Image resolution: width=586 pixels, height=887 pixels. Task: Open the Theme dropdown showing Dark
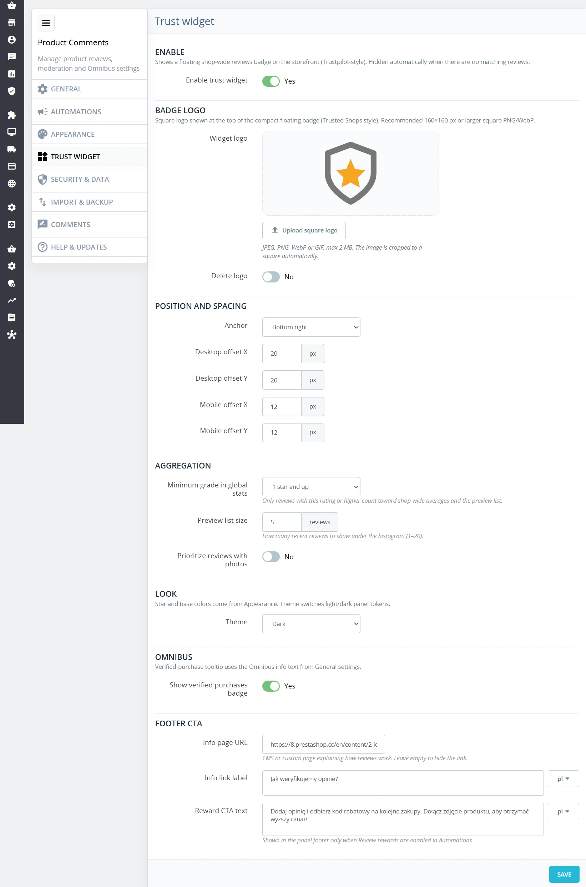(x=311, y=623)
